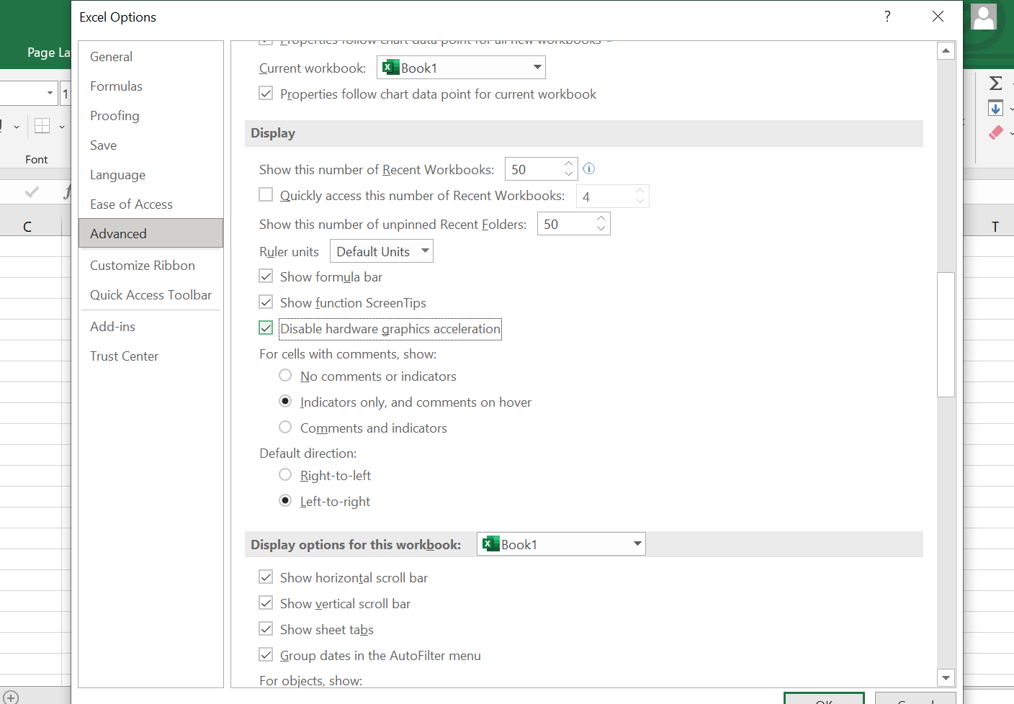Viewport: 1014px width, 704px height.
Task: Increase the Recent Workbooks number
Action: [569, 163]
